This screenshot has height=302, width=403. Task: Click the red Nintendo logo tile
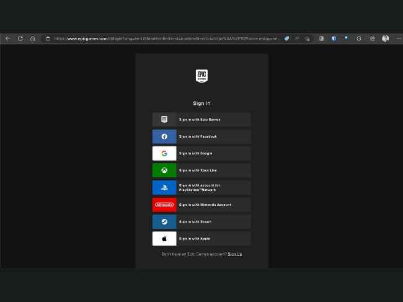coord(164,205)
